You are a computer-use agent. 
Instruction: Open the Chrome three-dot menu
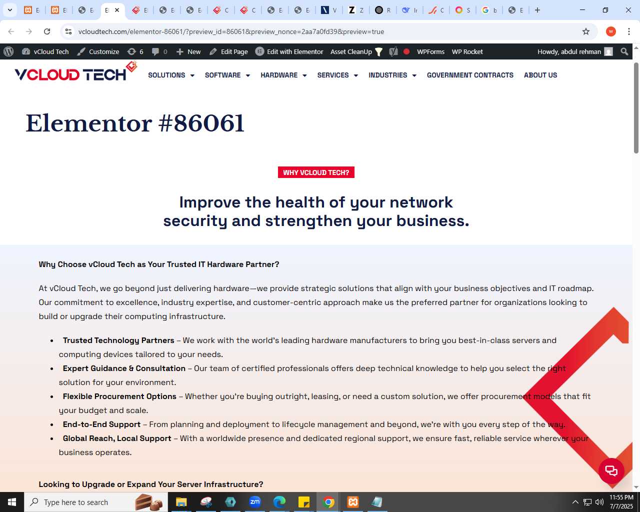(629, 31)
